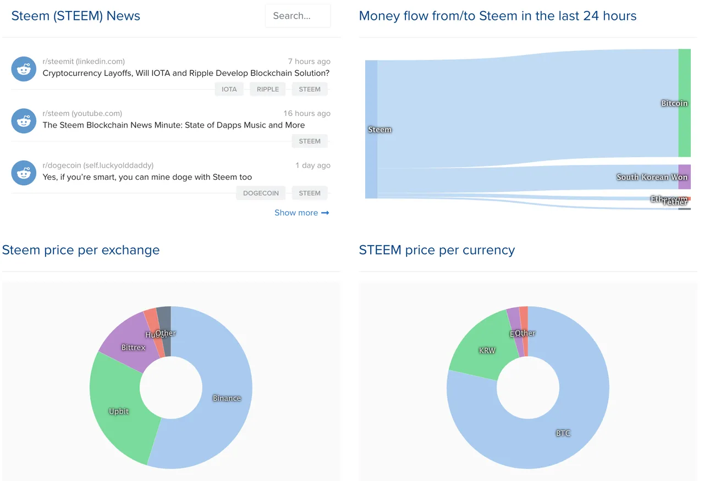Screen dimensions: 704x481
Task: Open the mine doge with Steem headline
Action: pyautogui.click(x=147, y=177)
